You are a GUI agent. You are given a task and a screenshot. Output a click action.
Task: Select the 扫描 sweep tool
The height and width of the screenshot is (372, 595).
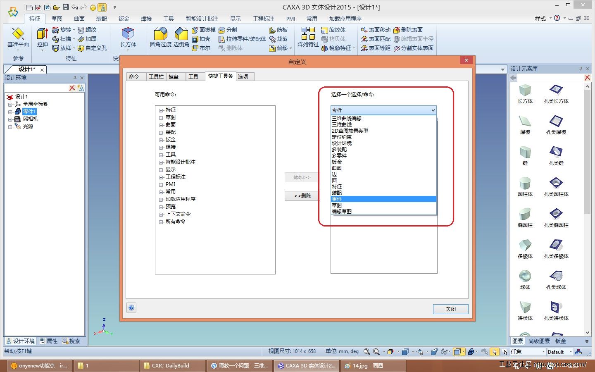click(x=62, y=39)
